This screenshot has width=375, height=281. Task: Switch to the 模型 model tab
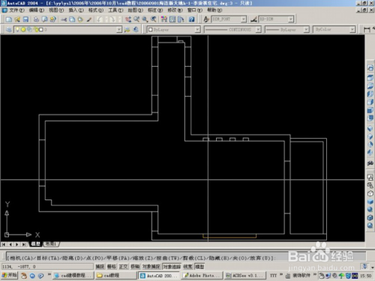coord(36,244)
